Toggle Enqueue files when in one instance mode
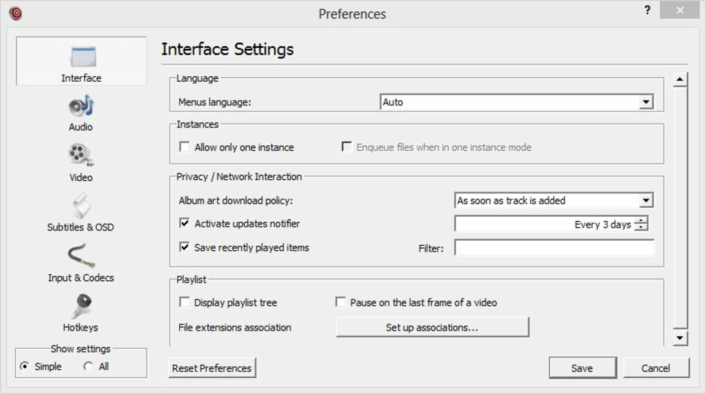The width and height of the screenshot is (706, 394). pos(347,147)
